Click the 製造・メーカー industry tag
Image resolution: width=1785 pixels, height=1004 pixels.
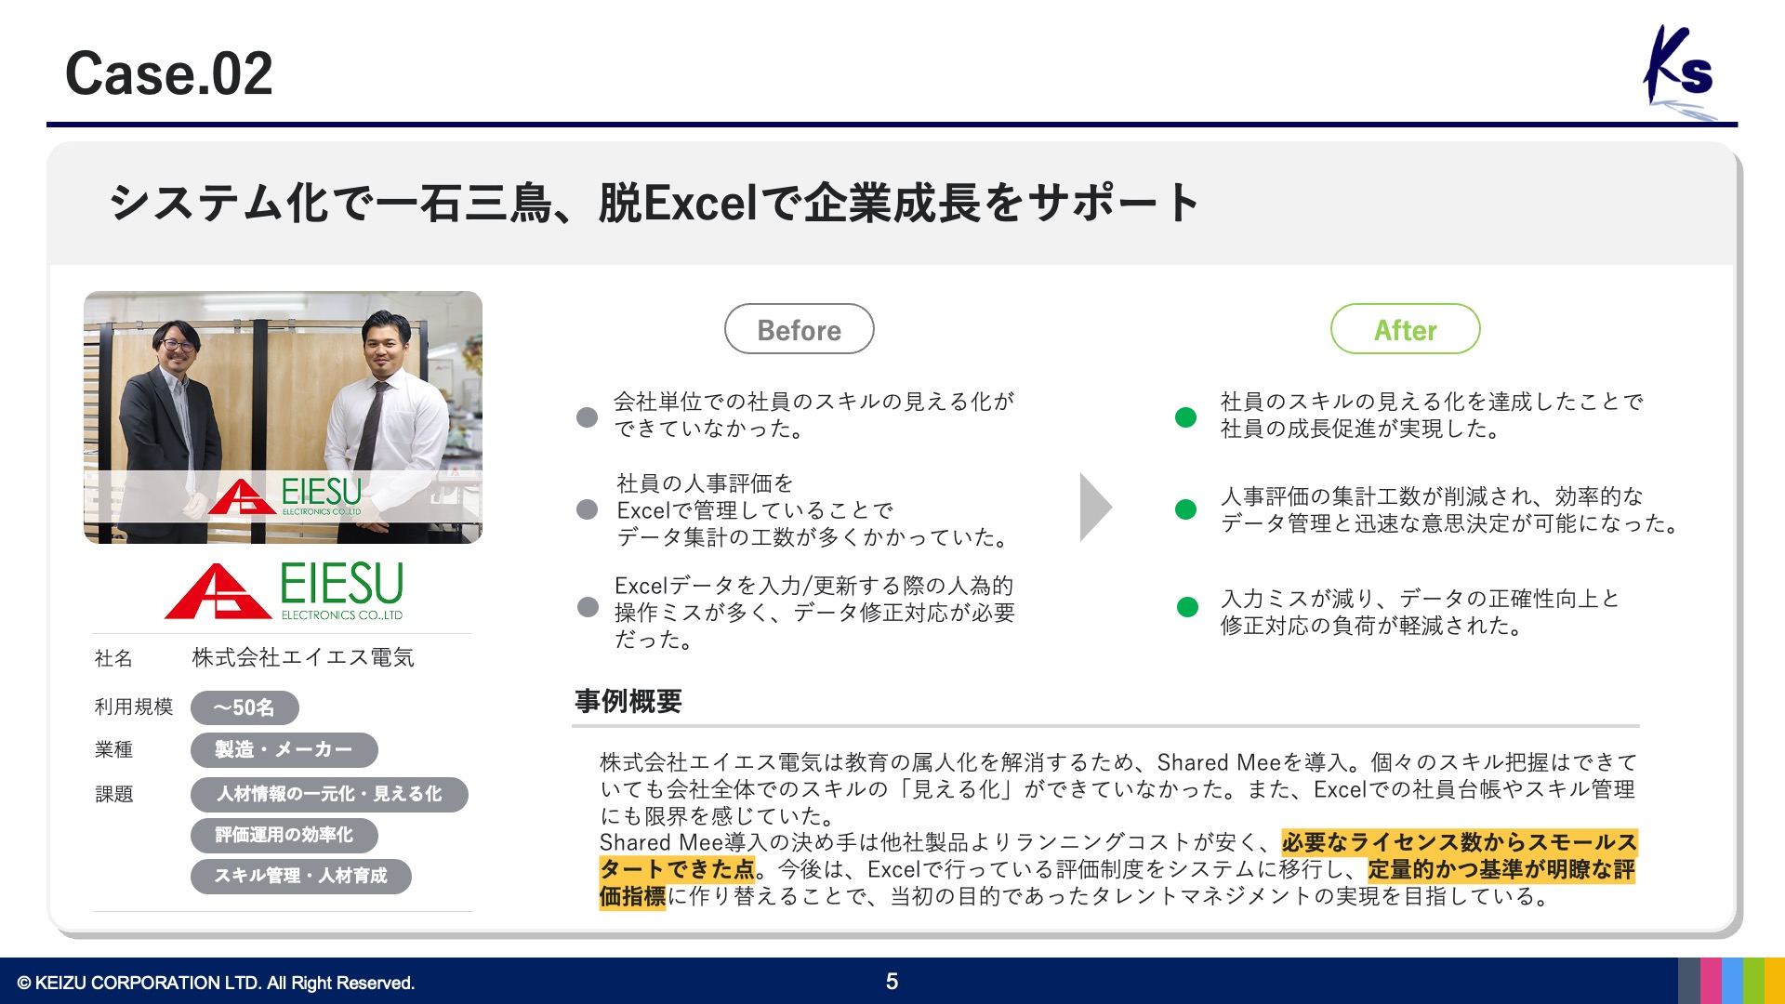tap(284, 749)
